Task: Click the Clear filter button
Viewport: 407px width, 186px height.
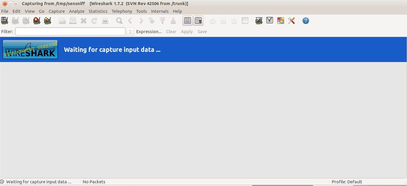Action: click(171, 32)
